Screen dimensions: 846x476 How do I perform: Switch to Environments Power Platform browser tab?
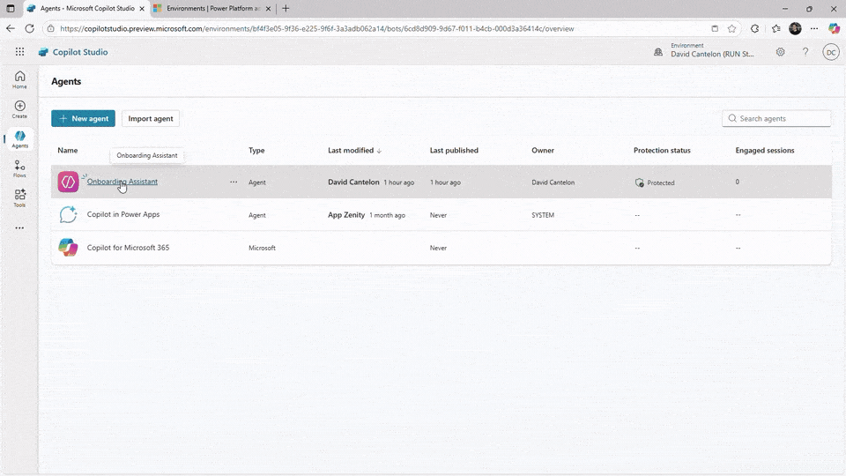tap(210, 8)
